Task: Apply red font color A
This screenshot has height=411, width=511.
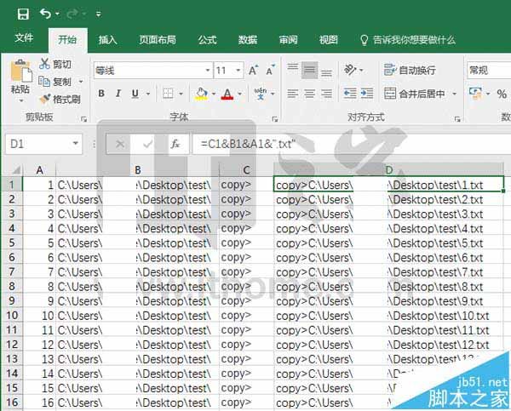Action: (x=227, y=94)
